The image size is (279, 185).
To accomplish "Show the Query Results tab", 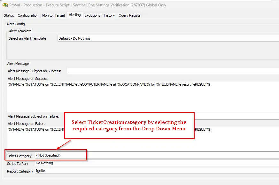I will pyautogui.click(x=129, y=15).
